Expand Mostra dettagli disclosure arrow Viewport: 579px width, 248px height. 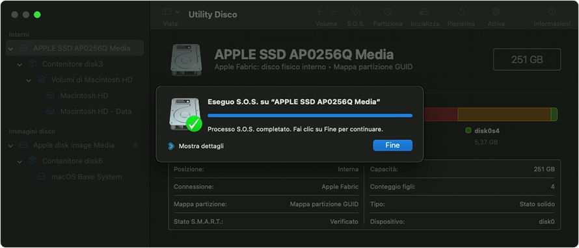[170, 146]
